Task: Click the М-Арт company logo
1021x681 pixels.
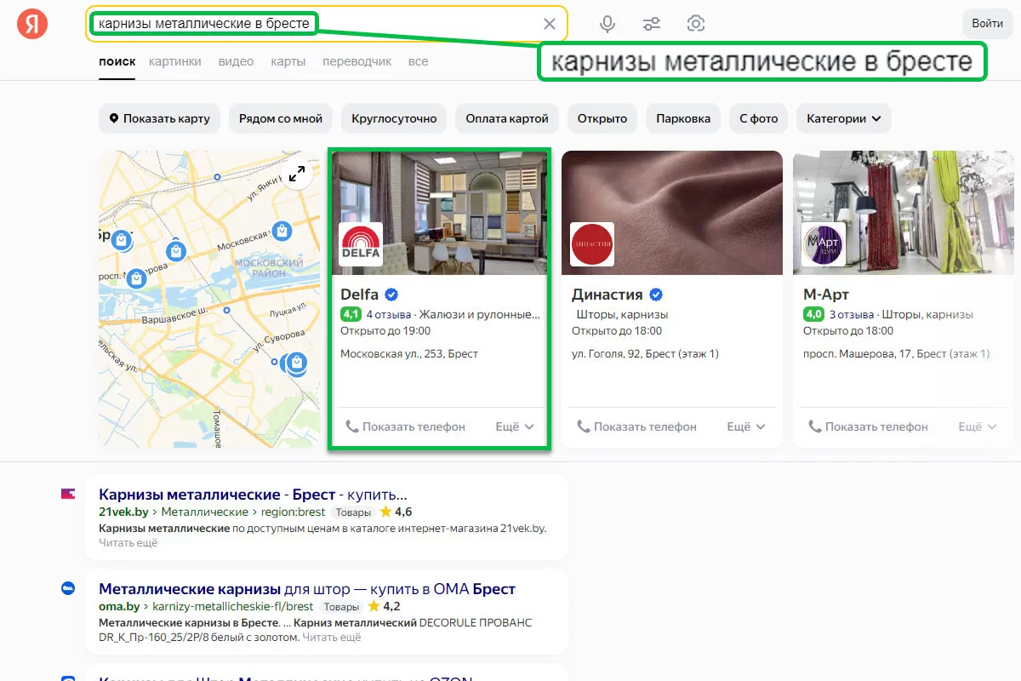Action: 824,244
